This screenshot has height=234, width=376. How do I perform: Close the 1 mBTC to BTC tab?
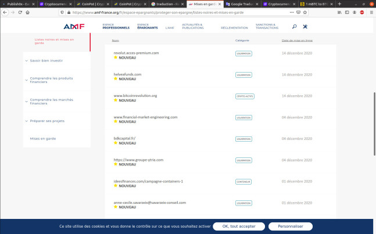(332, 4)
